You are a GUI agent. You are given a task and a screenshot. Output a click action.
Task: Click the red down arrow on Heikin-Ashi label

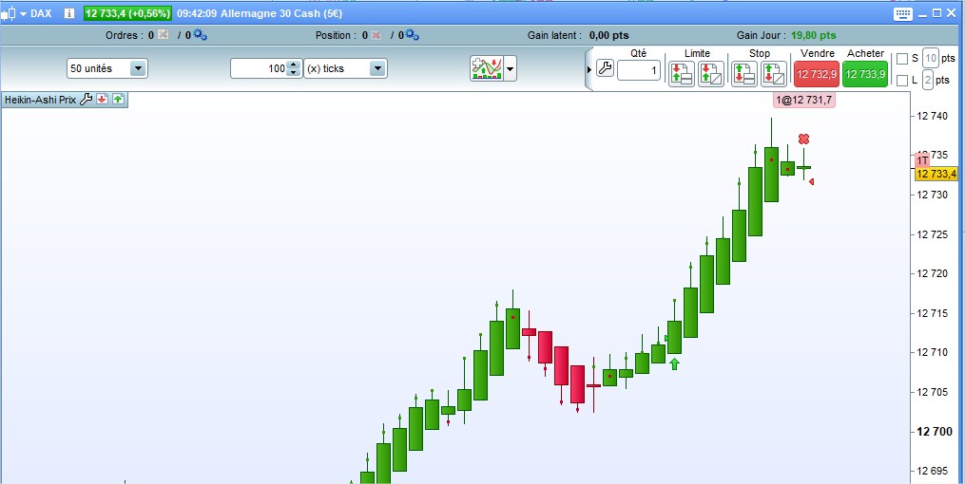(102, 100)
